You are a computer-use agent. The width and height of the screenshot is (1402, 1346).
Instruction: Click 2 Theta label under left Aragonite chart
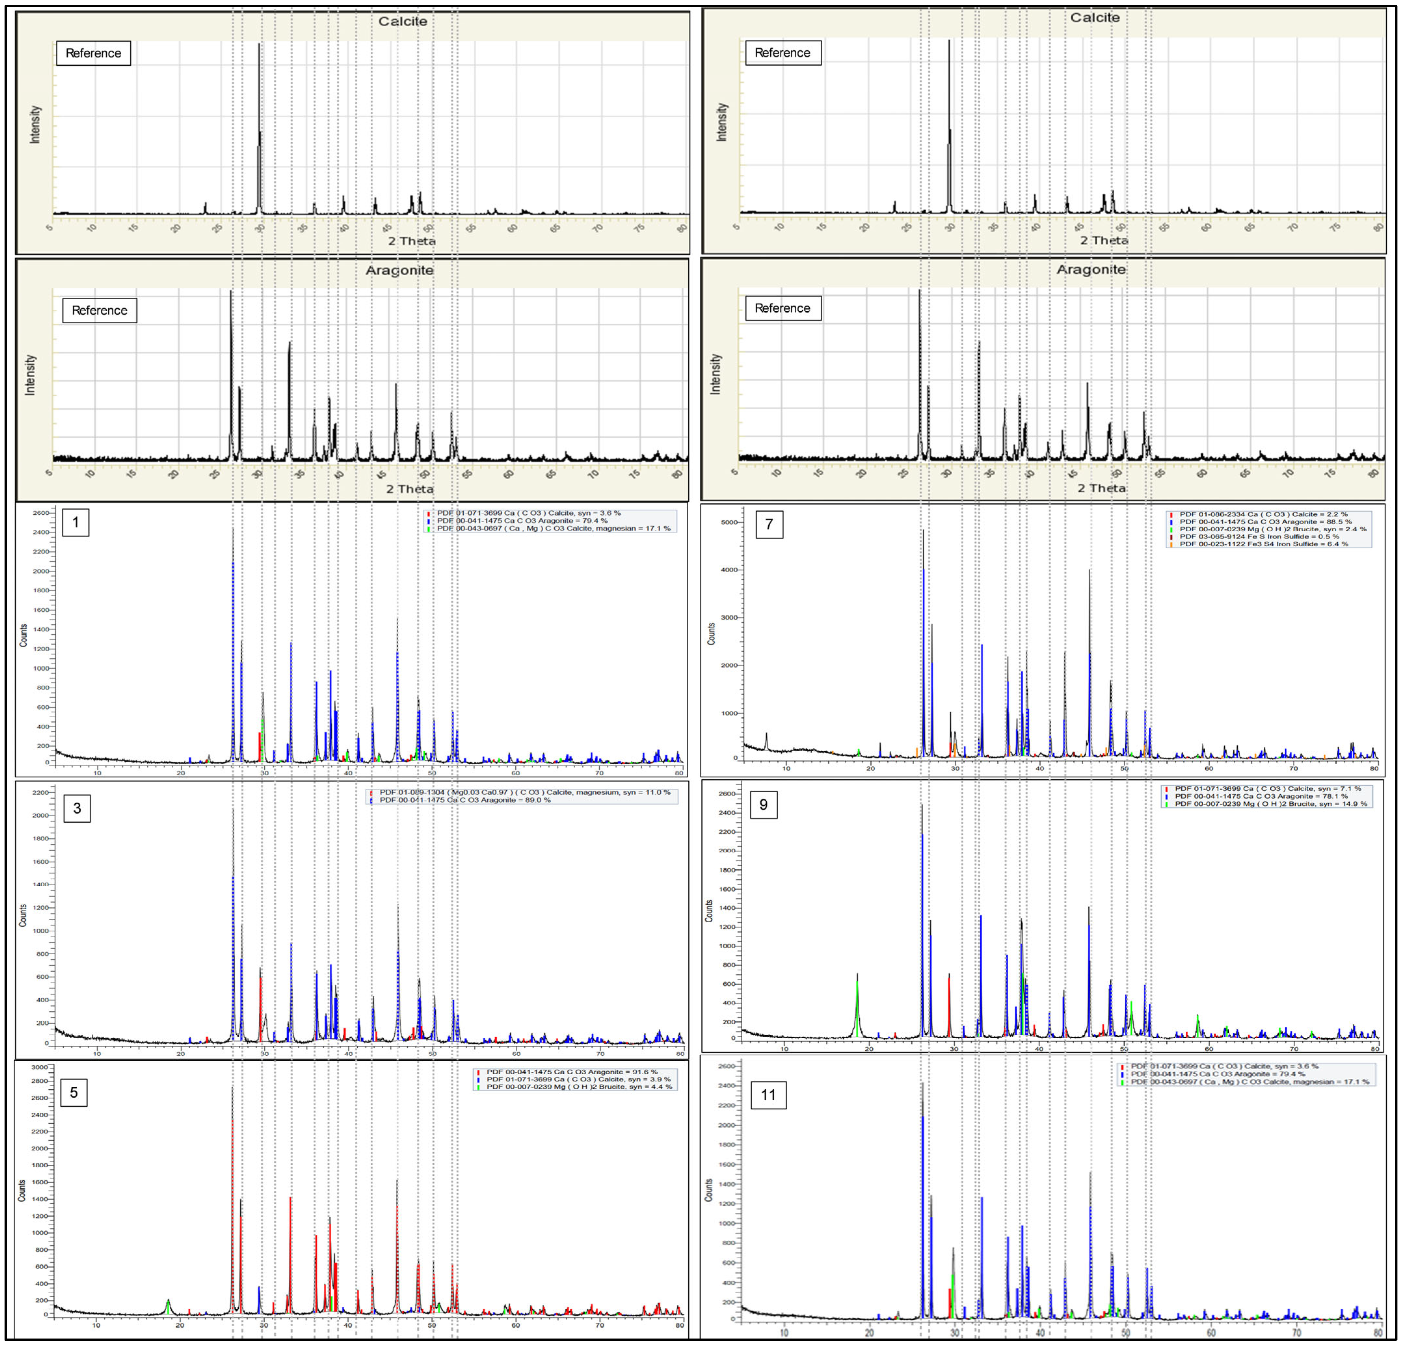pyautogui.click(x=410, y=489)
